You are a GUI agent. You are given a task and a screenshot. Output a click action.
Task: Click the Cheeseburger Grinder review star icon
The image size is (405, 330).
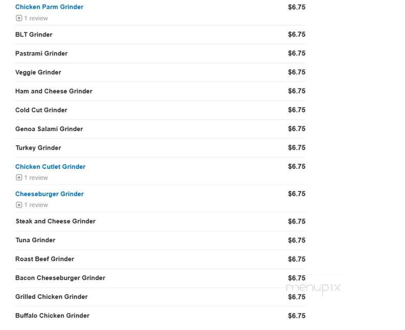(x=19, y=205)
